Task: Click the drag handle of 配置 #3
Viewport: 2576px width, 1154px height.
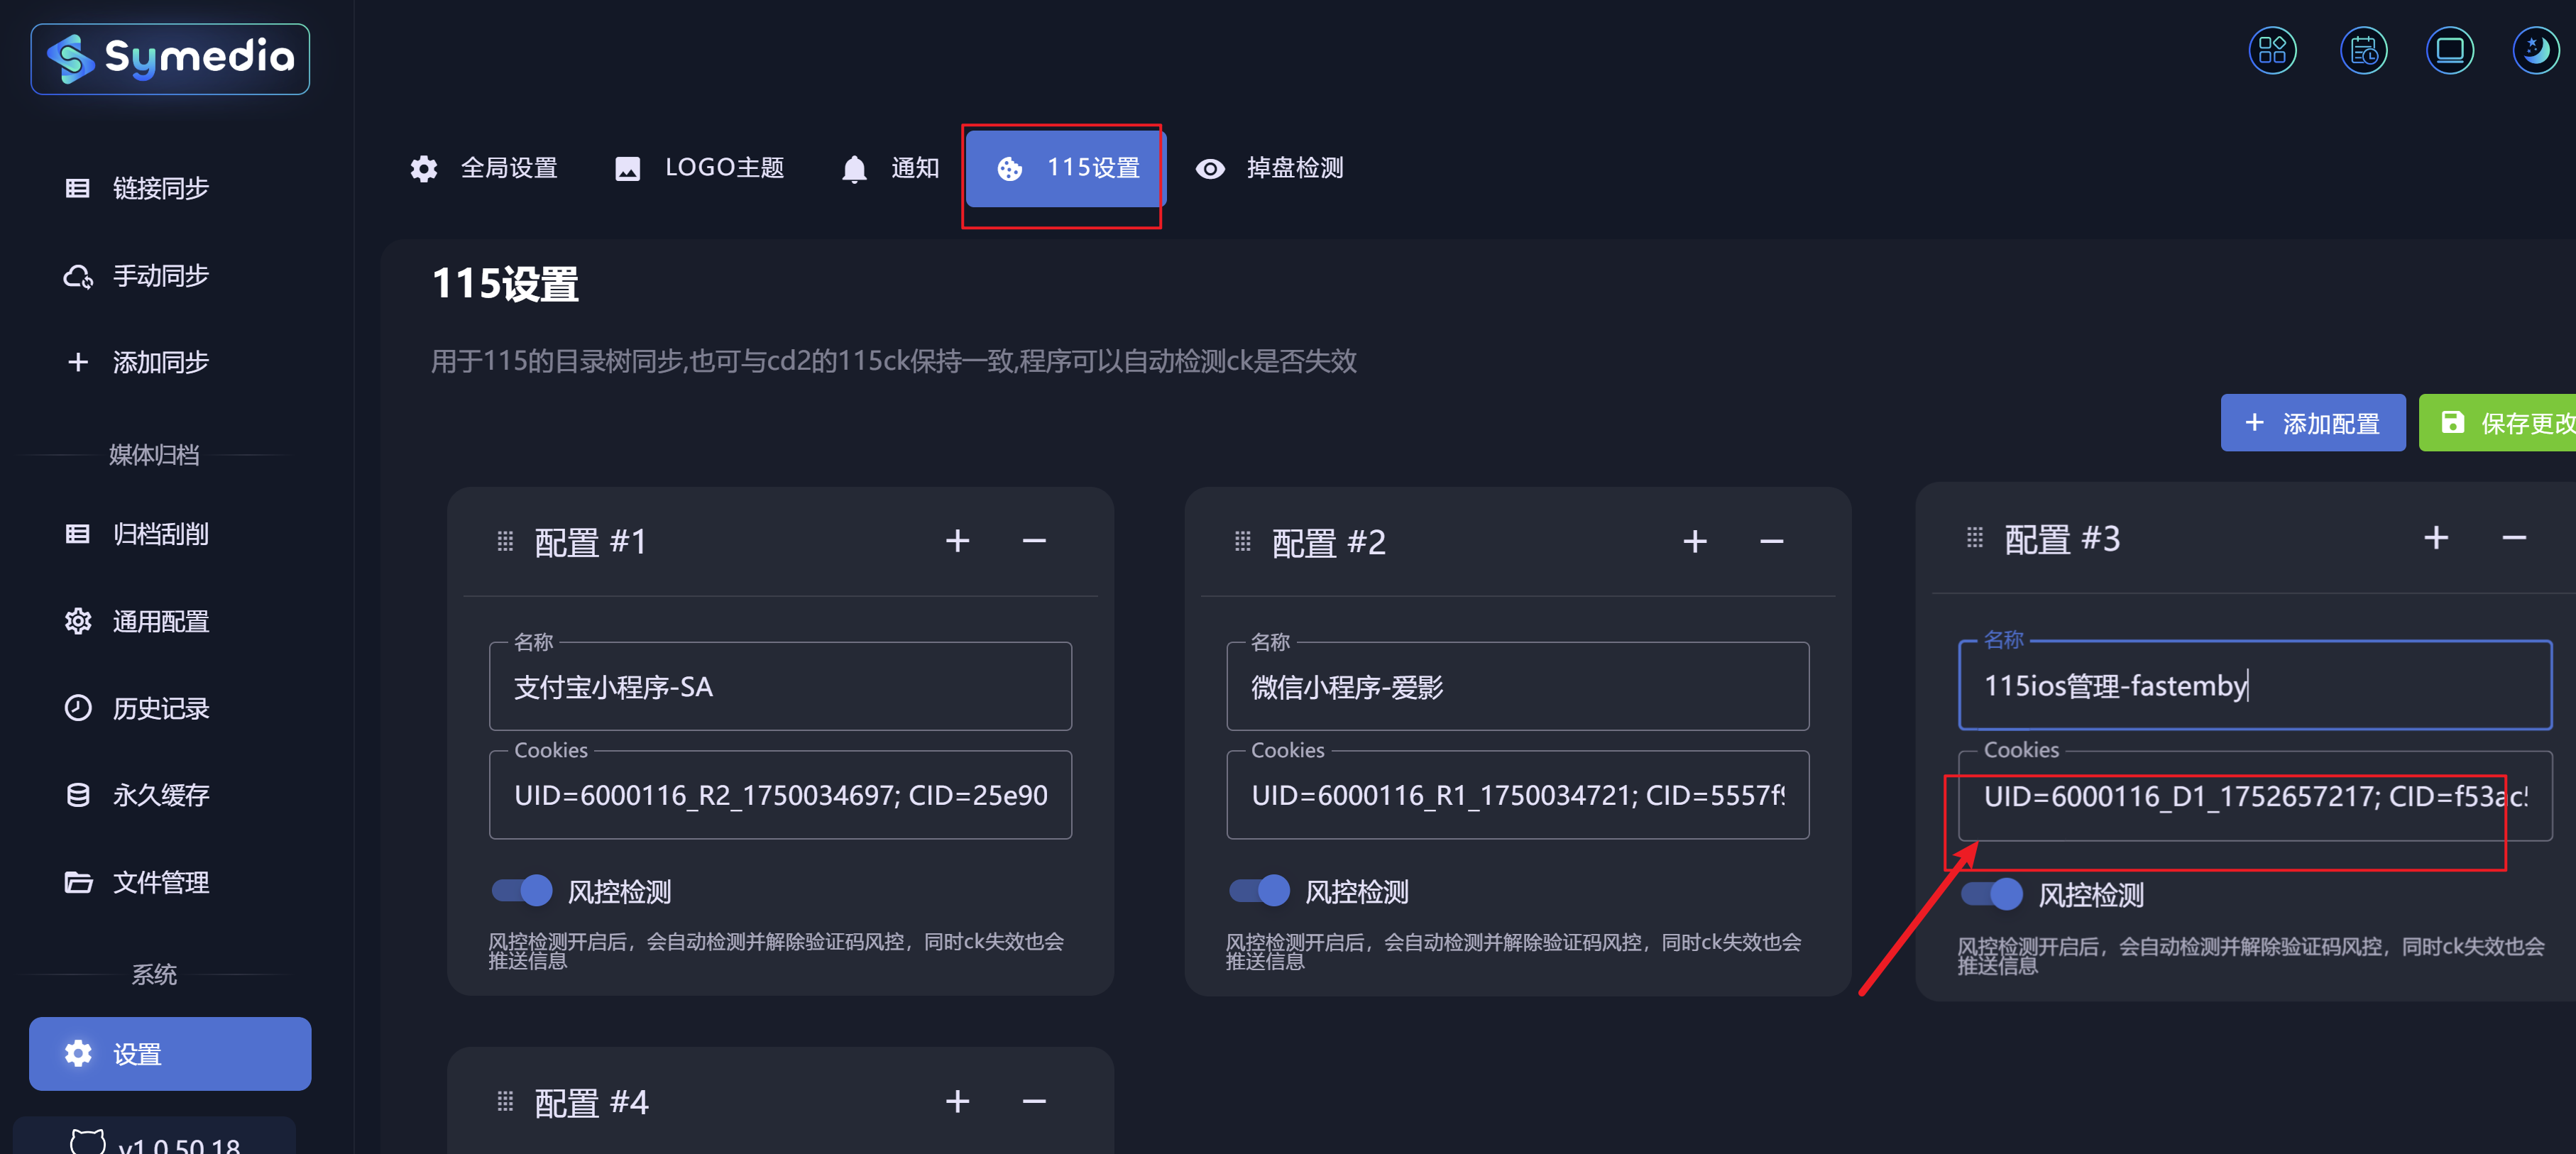Action: [x=1974, y=538]
